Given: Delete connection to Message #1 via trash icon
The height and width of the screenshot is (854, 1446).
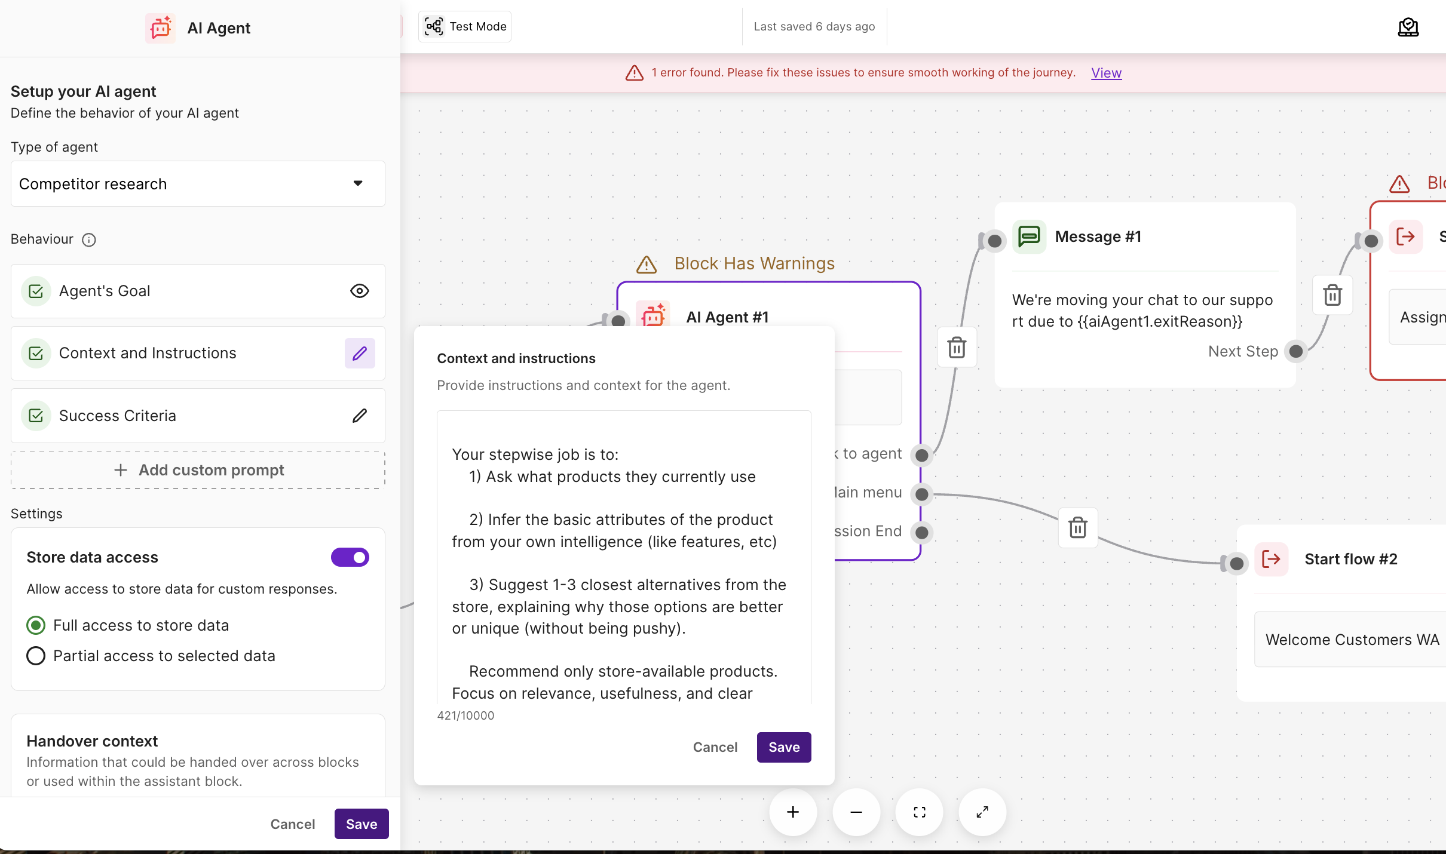Looking at the screenshot, I should point(957,347).
